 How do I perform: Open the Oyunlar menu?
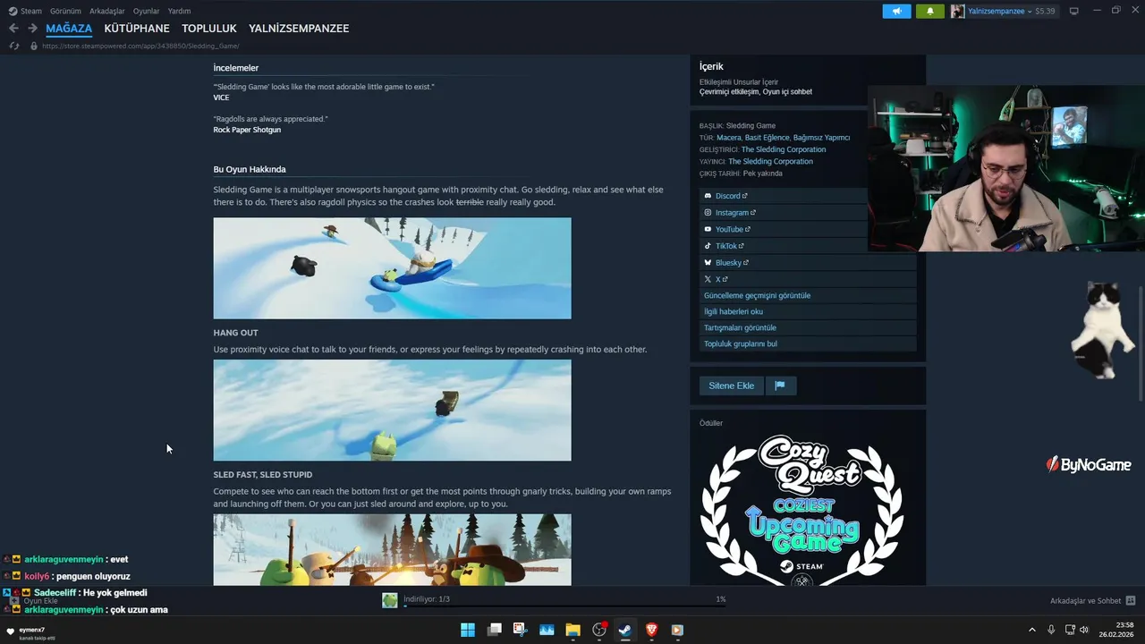[x=146, y=11]
